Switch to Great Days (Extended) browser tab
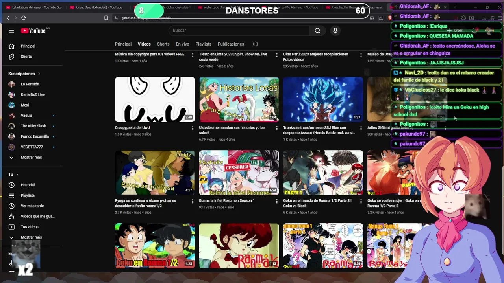Screen dimensions: 504x283 click(x=98, y=7)
